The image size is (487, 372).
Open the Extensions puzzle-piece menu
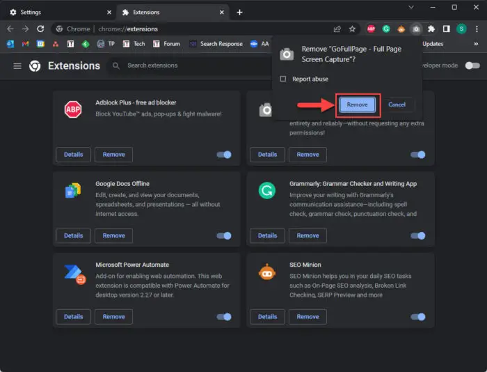tap(431, 29)
